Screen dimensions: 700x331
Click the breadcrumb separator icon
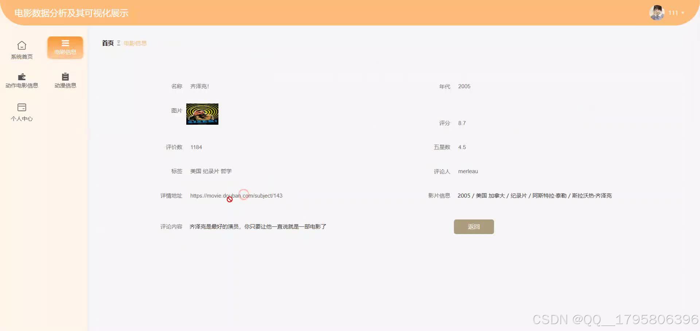coord(118,43)
